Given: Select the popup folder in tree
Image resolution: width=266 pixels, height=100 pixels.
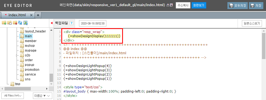Looking at the screenshot, I should pyautogui.click(x=29, y=65).
